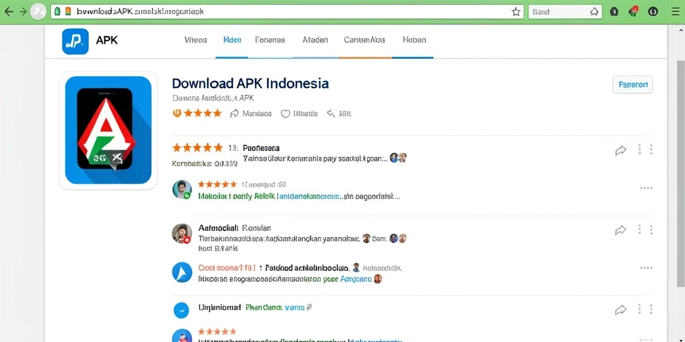This screenshot has width=685, height=342.
Task: Click the page vertical scrollbar thumb
Action: coord(680,174)
